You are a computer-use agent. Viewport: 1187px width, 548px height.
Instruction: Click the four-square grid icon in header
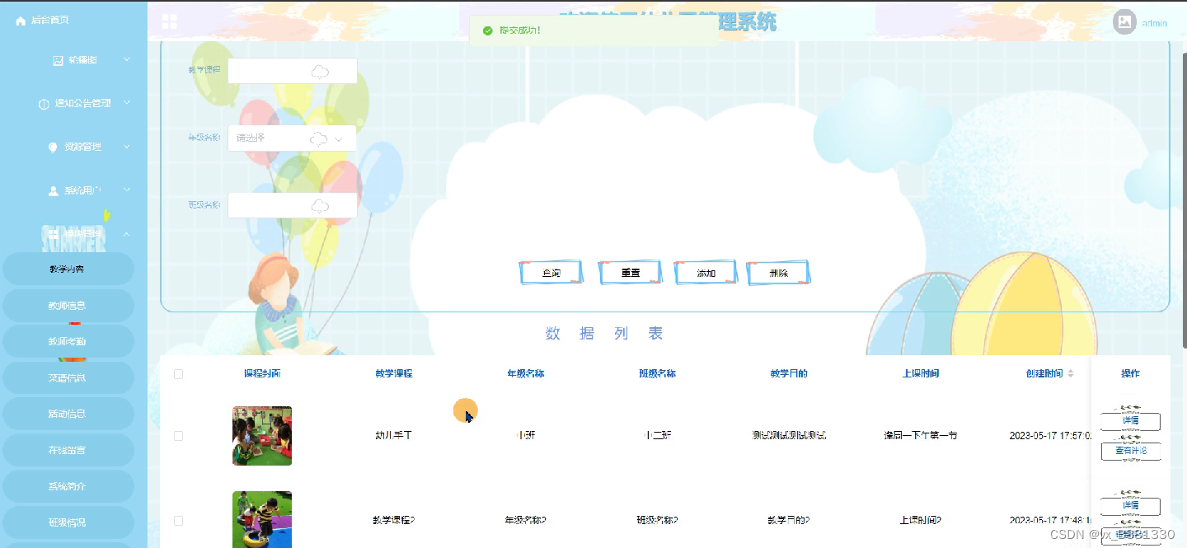point(170,22)
